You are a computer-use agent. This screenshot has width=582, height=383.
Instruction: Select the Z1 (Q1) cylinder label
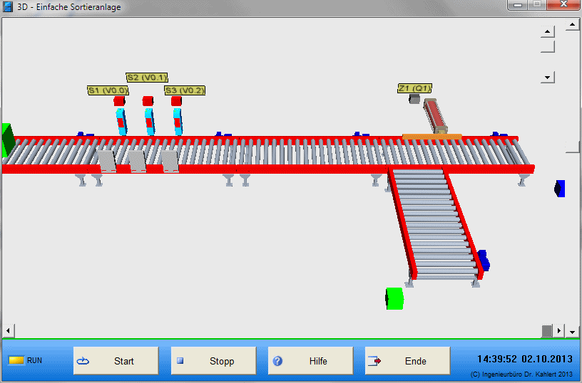414,88
